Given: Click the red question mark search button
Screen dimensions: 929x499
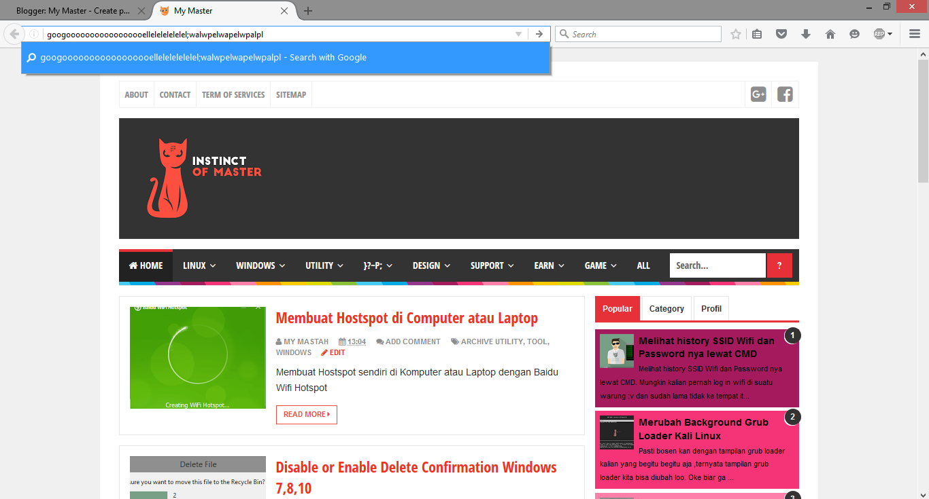Looking at the screenshot, I should (x=779, y=265).
